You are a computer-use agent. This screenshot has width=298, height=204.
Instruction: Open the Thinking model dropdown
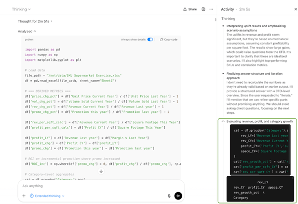point(21,9)
